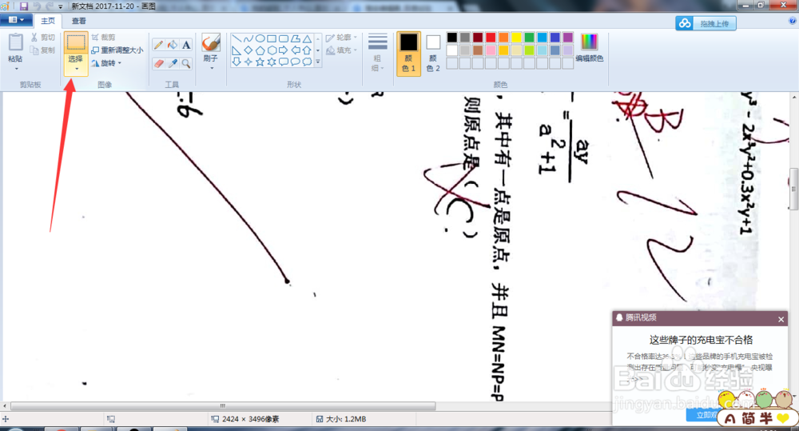799x431 pixels.
Task: Click the Copy (复制) button
Action: click(43, 50)
